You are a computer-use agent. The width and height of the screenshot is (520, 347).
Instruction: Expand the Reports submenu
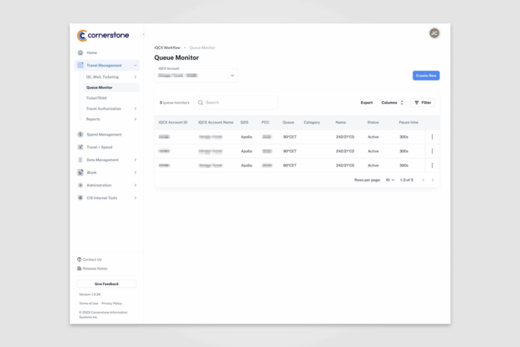click(135, 119)
